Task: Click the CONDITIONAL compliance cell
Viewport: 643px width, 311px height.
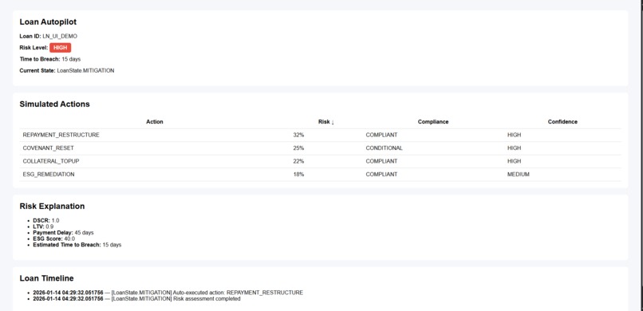Action: coord(385,148)
